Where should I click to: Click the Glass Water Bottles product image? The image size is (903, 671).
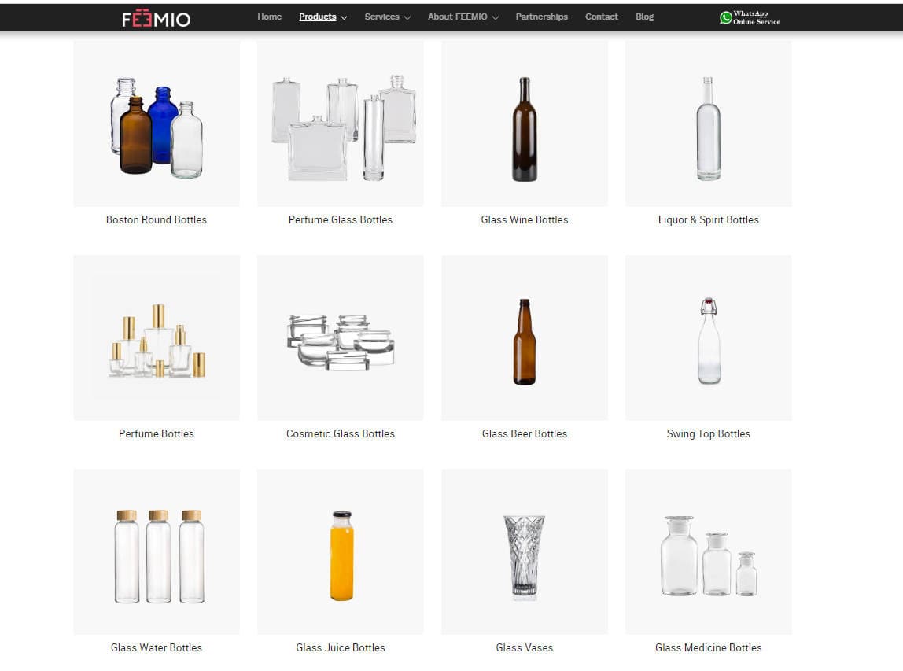(x=156, y=551)
